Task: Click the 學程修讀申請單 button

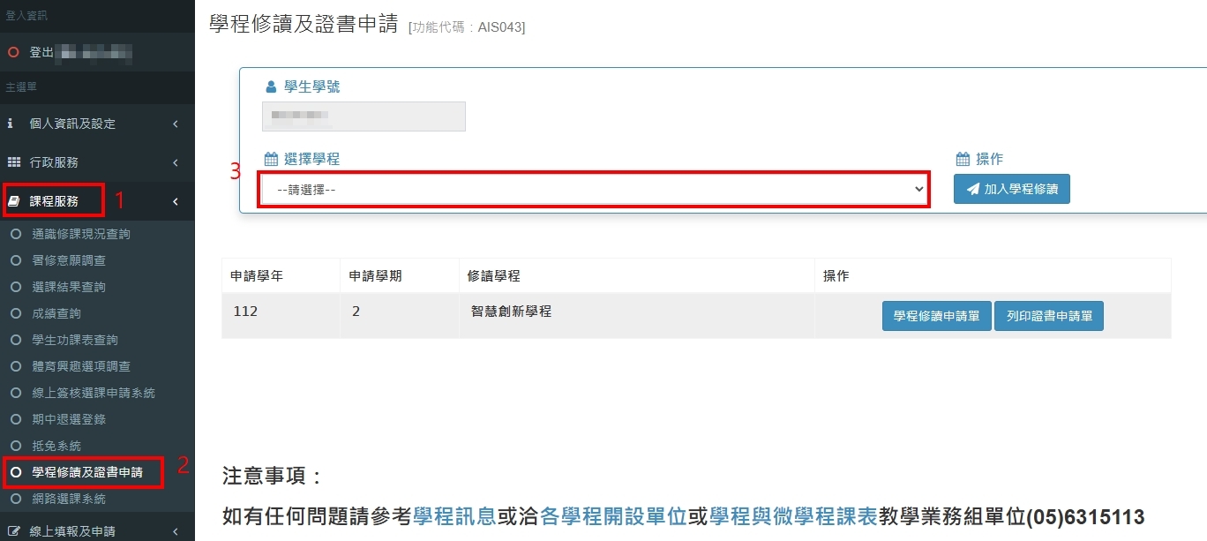Action: point(936,316)
